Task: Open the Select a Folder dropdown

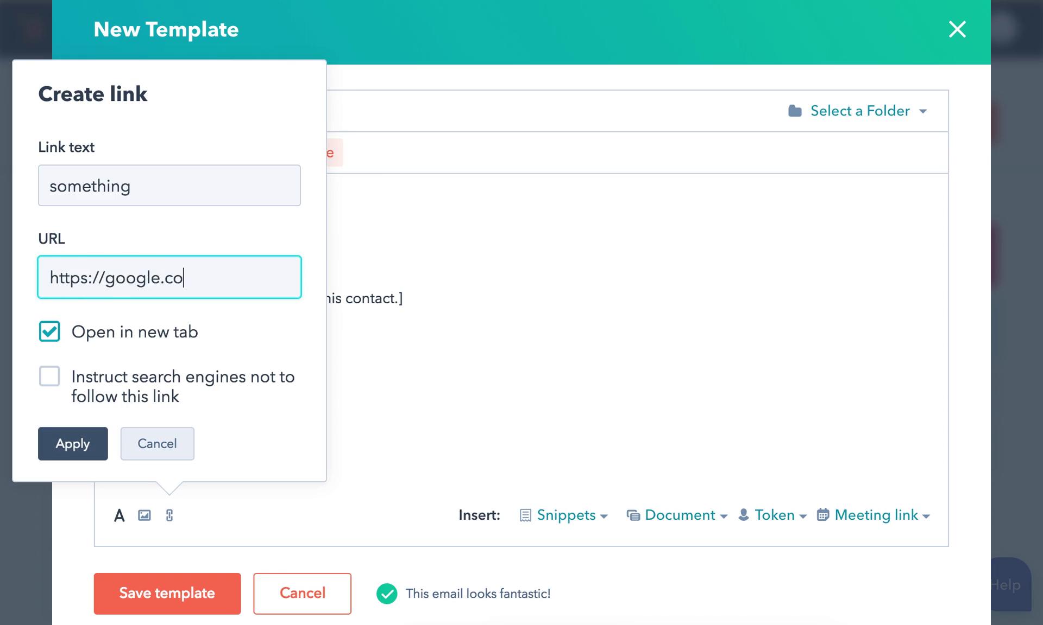Action: [x=858, y=111]
